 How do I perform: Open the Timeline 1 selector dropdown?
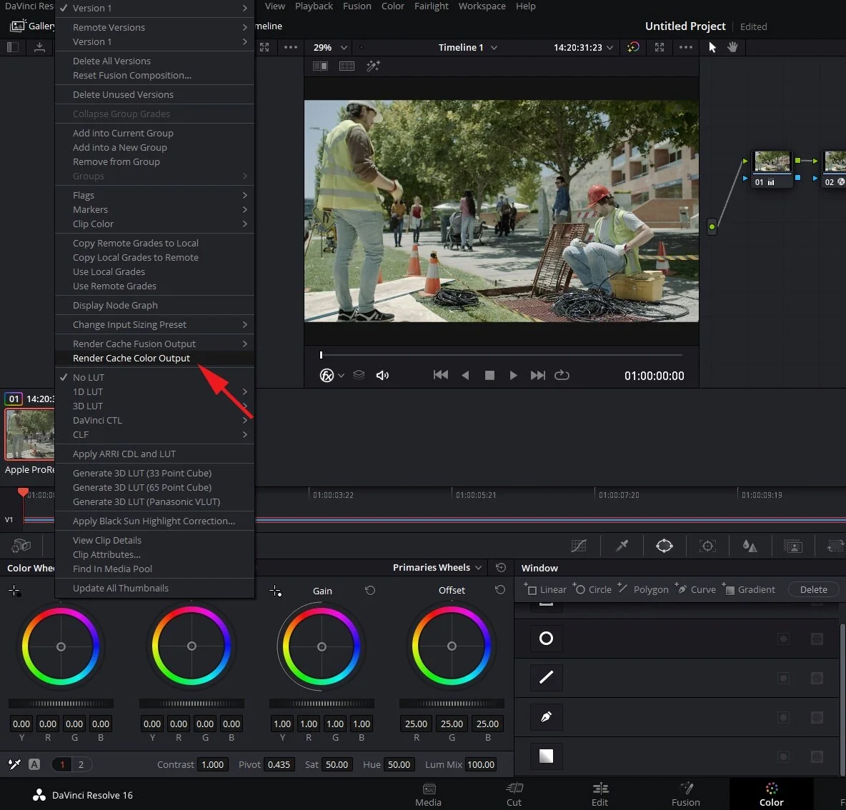click(467, 47)
